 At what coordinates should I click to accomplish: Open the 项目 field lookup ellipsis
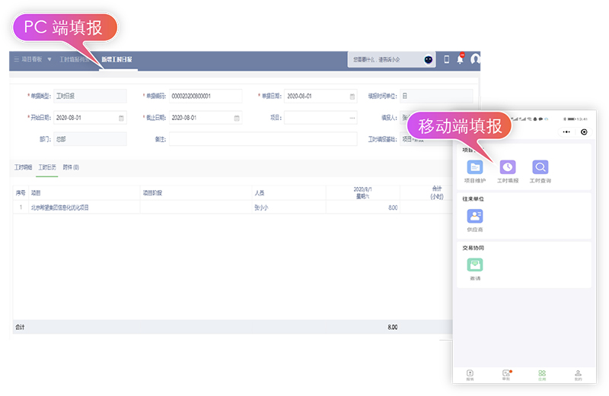(x=352, y=118)
